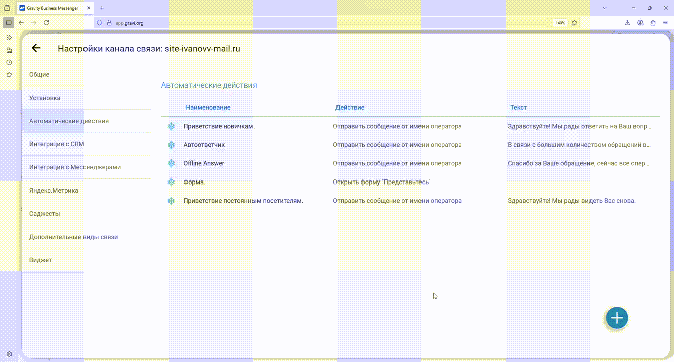
Task: Open the browser tab list dropdown arrow
Action: pos(605,8)
